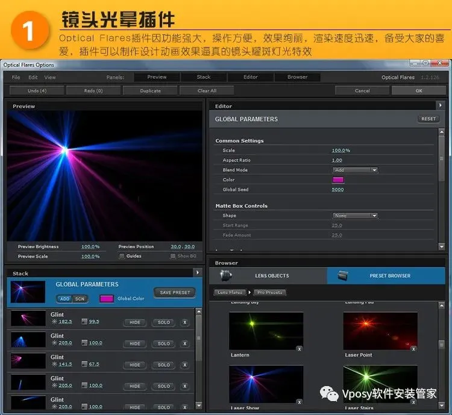Click the breadcrumb arrow after Lens Flares
Screen dimensions: 452x415
250,292
